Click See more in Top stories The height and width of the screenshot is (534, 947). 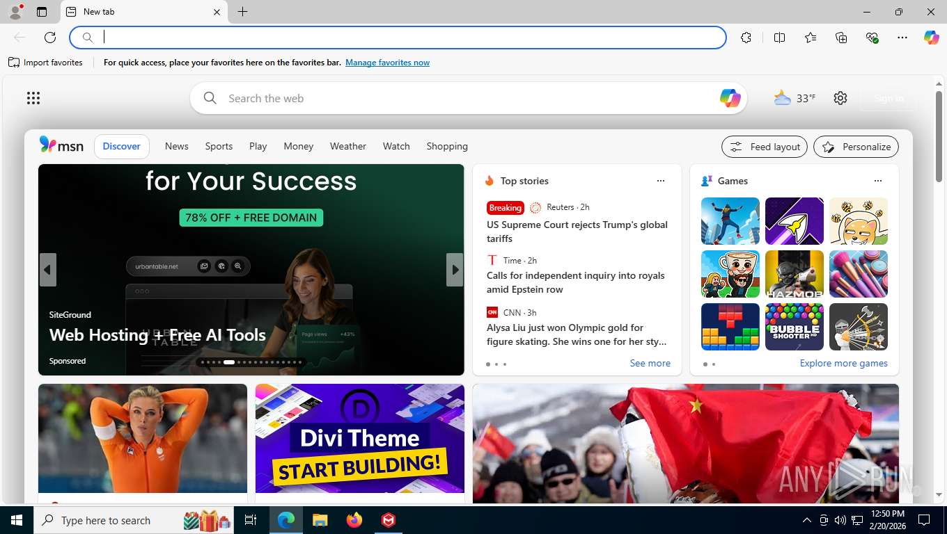point(650,363)
